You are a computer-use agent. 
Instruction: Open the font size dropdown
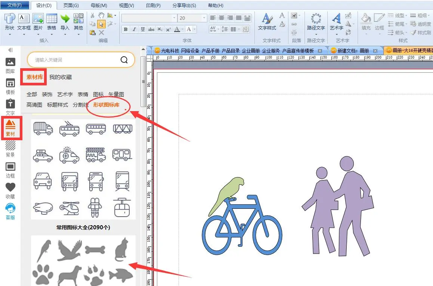click(x=204, y=18)
